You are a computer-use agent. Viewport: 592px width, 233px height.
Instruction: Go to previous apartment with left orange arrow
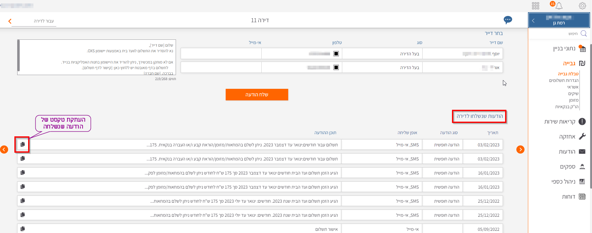[x=4, y=149]
